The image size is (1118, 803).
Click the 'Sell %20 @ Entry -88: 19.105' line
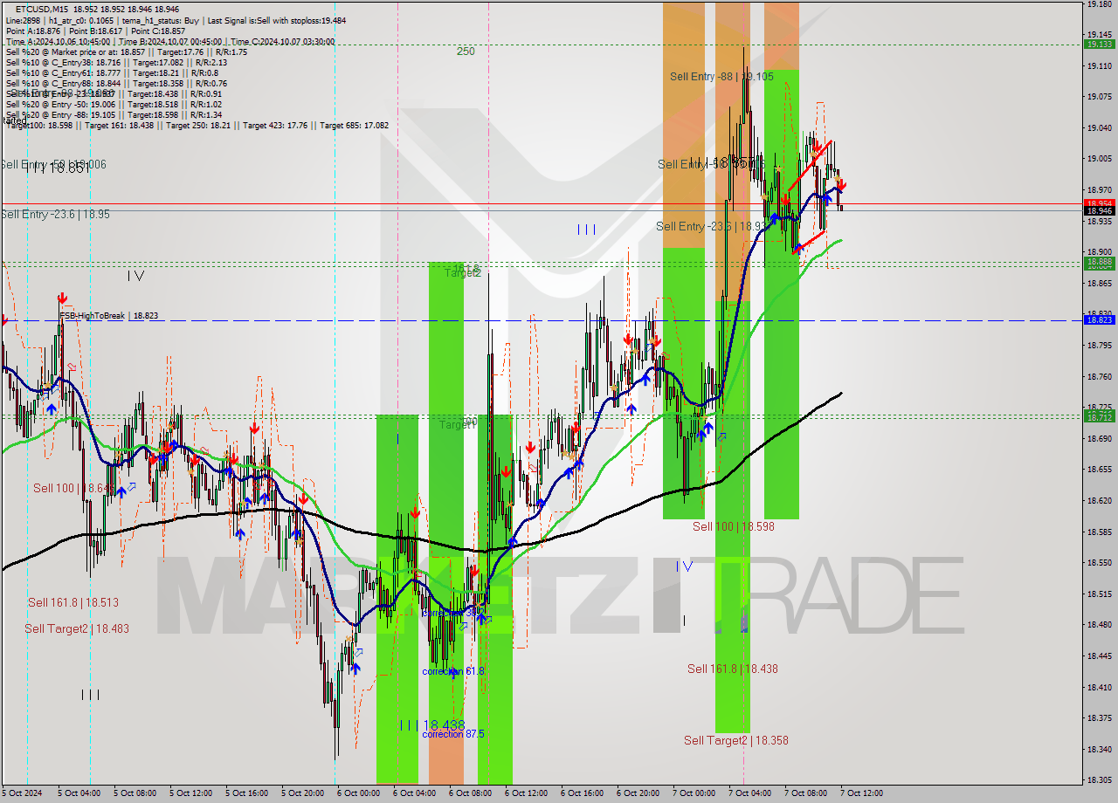[x=114, y=114]
